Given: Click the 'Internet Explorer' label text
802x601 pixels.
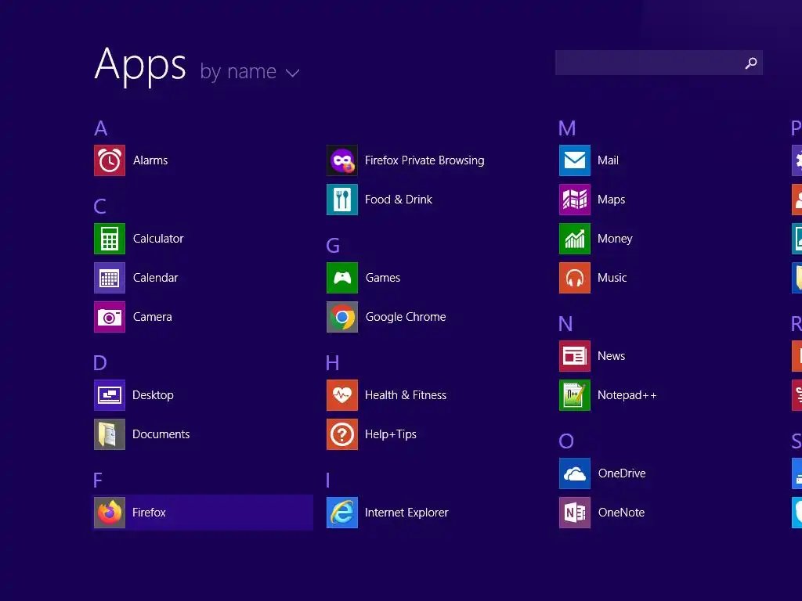Looking at the screenshot, I should point(406,513).
